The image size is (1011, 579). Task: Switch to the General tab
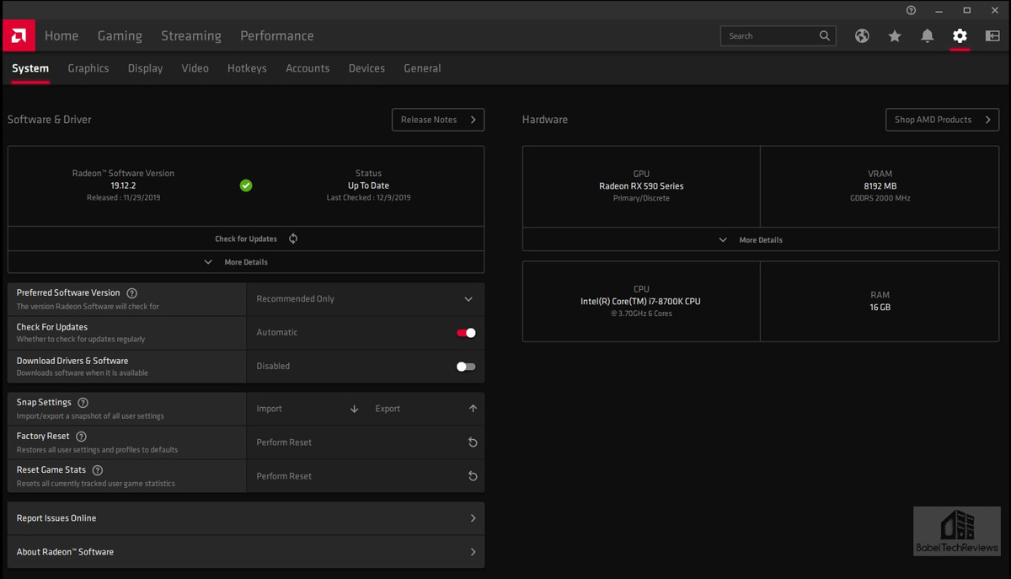[x=422, y=68]
